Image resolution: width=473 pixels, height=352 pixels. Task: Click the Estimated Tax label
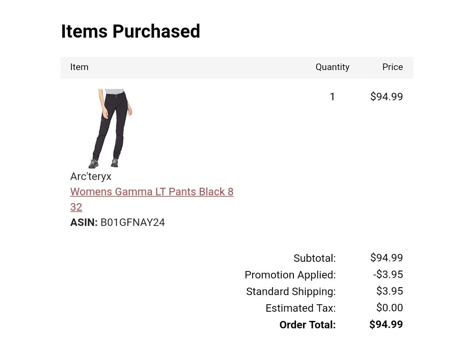click(300, 308)
